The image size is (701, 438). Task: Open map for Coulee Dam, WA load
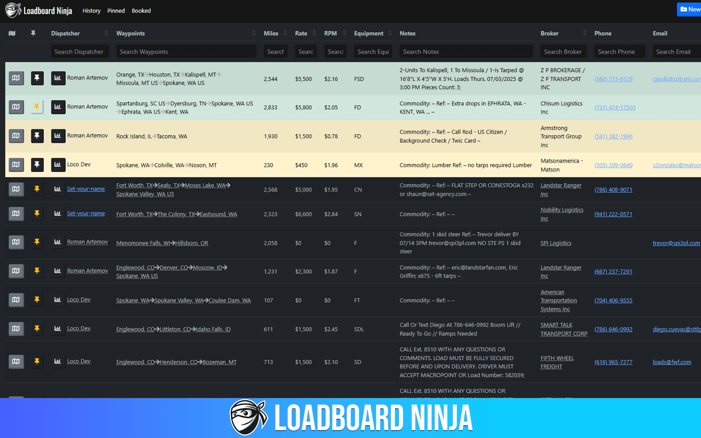16,300
